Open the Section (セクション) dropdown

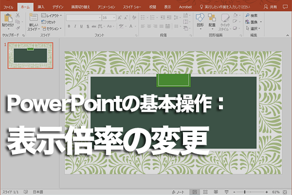(52, 29)
